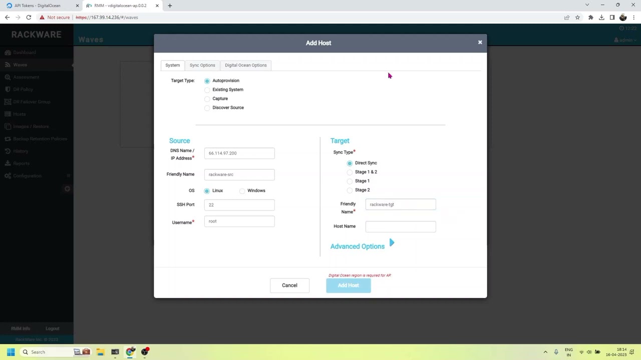This screenshot has height=360, width=641.
Task: Toggle the Chrome side panel icon
Action: (612, 17)
